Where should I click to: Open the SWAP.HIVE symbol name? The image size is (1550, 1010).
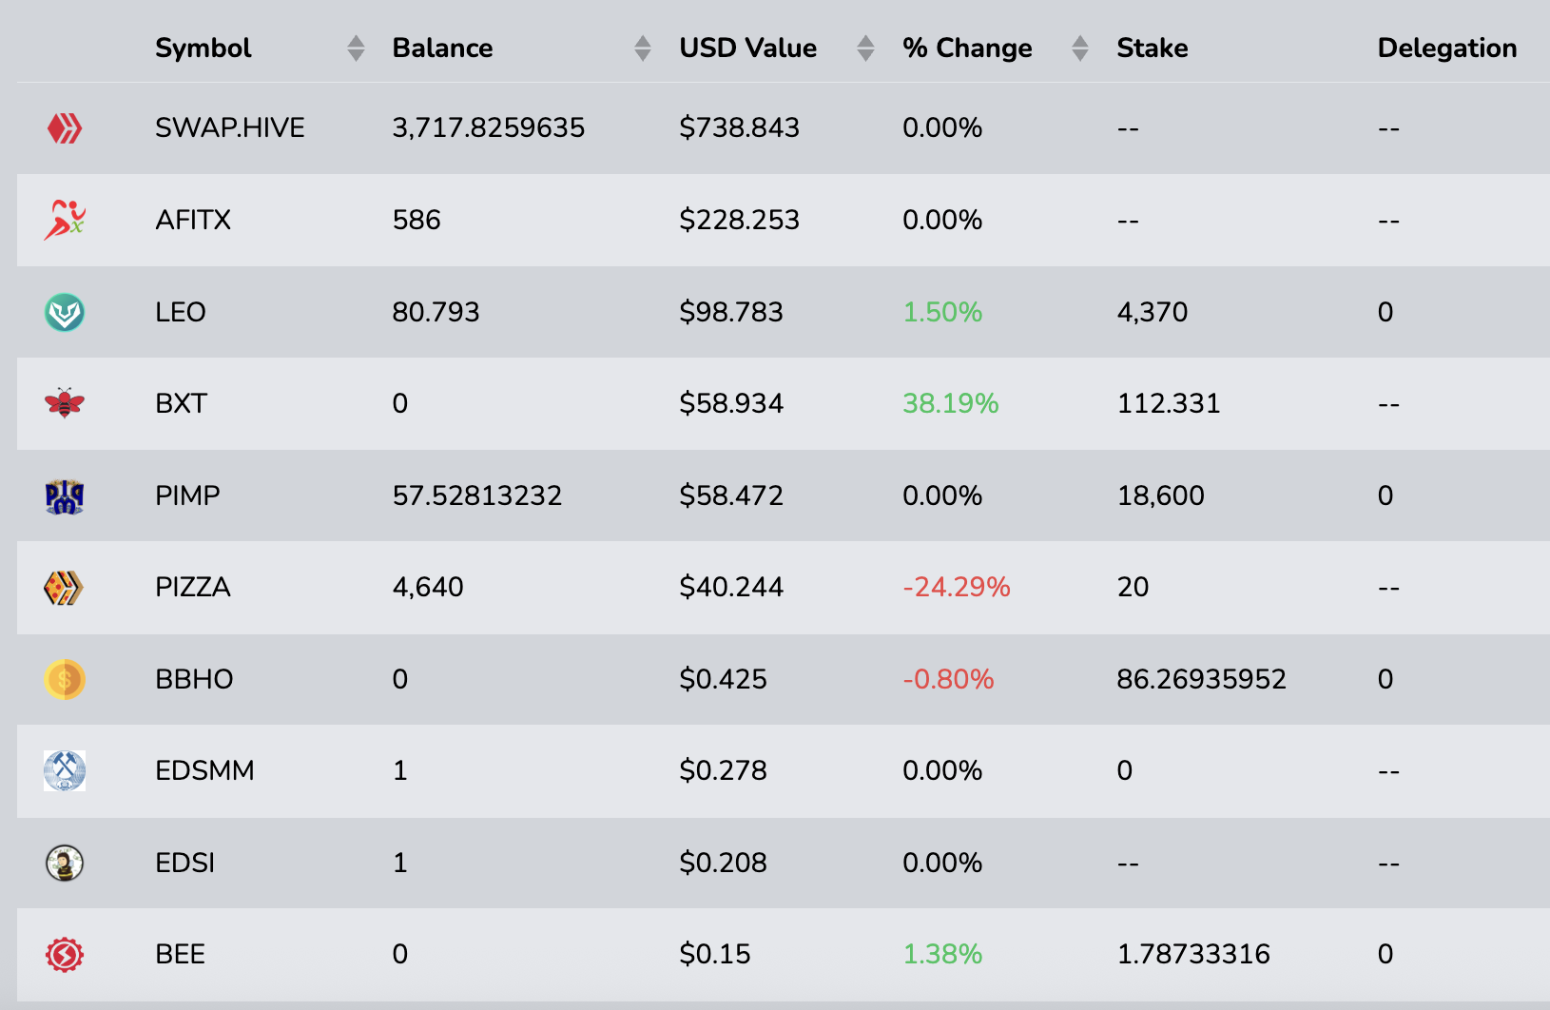(x=230, y=127)
